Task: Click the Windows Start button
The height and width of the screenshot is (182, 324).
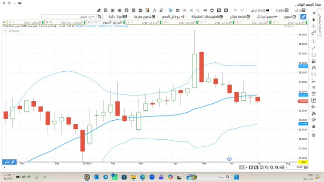Action: click(236, 177)
